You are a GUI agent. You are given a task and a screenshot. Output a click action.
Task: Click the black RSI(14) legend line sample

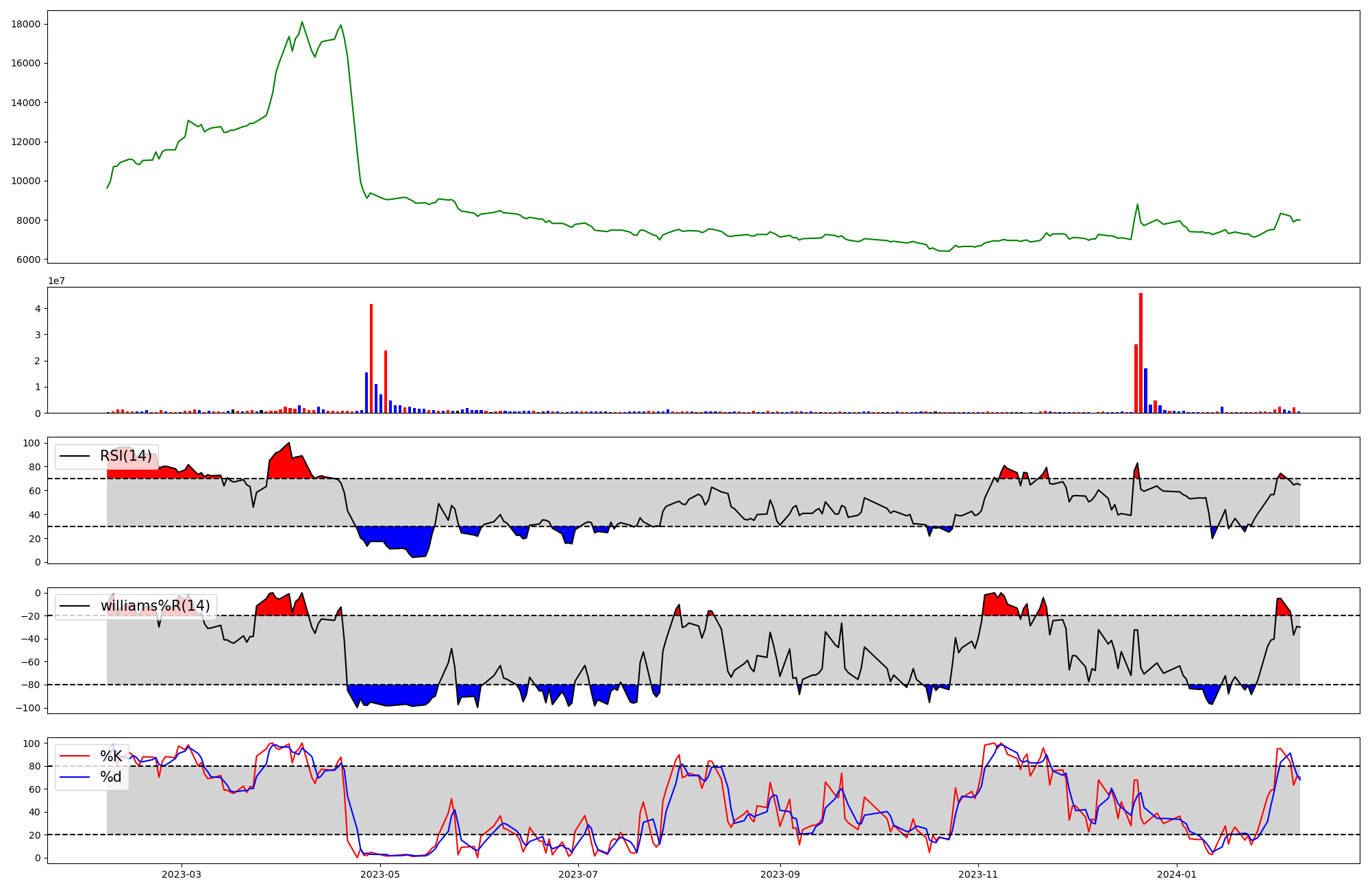click(75, 456)
